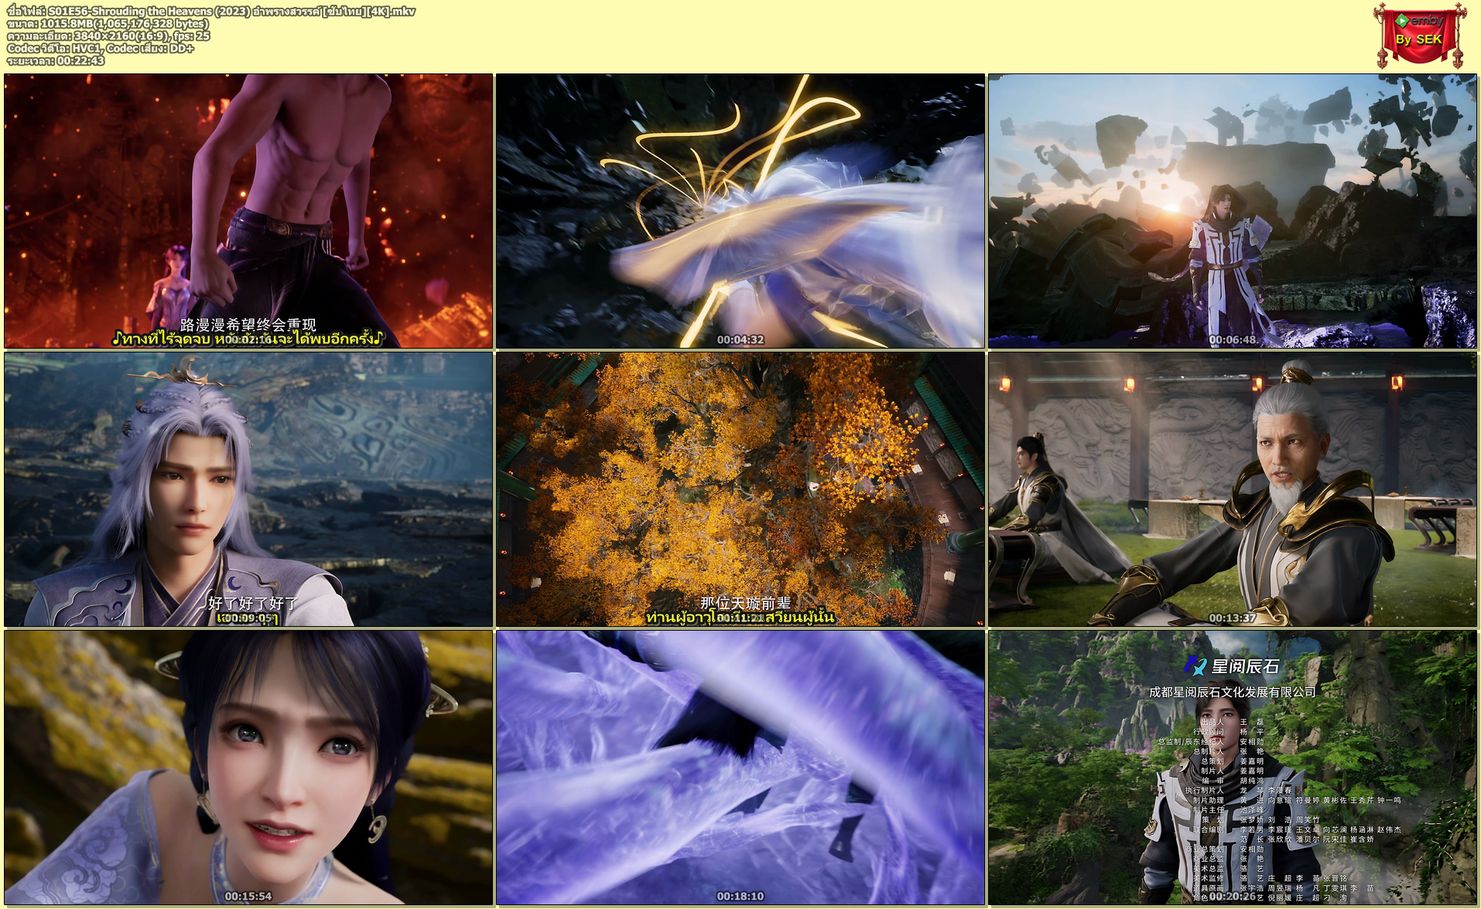Open the dark-haired woman close-up thumbnail at 00:15:54
The image size is (1481, 909).
pyautogui.click(x=248, y=768)
